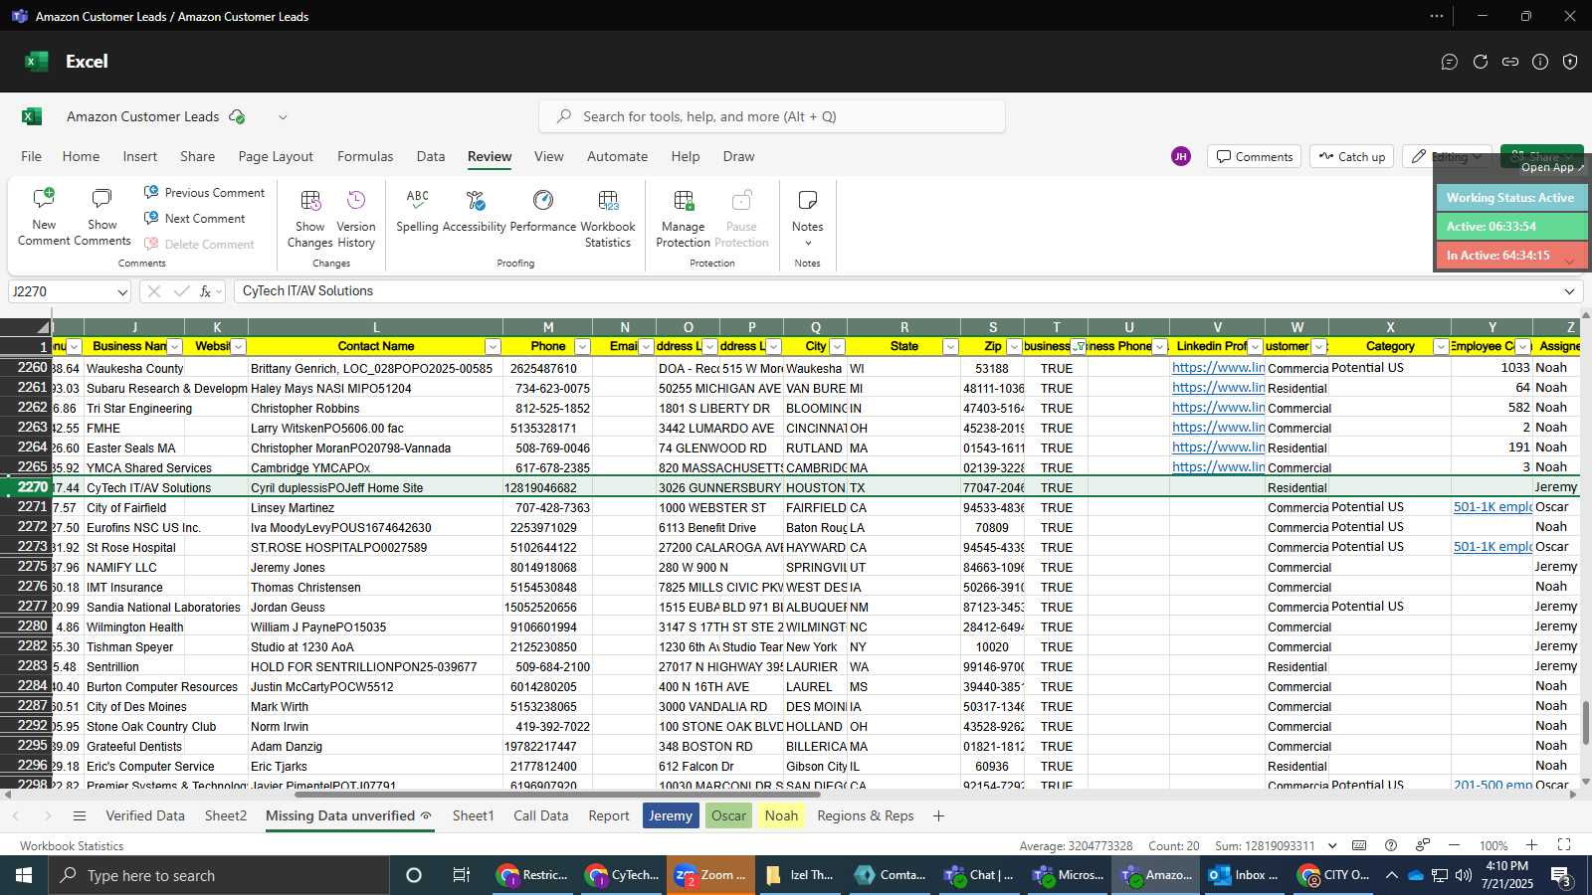Click the refresh icon in Excel header
The width and height of the screenshot is (1592, 895).
coord(1481,62)
